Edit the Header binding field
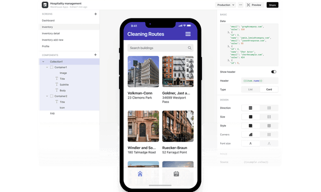The width and height of the screenshot is (321, 192). pyautogui.click(x=260, y=80)
